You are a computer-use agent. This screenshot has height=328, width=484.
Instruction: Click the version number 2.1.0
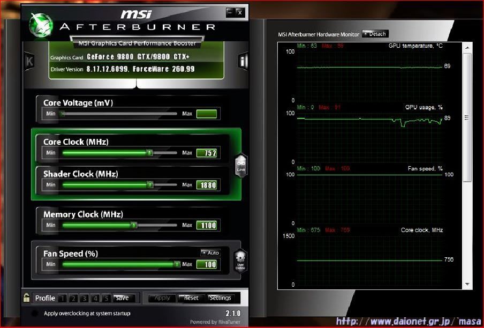coord(233,313)
